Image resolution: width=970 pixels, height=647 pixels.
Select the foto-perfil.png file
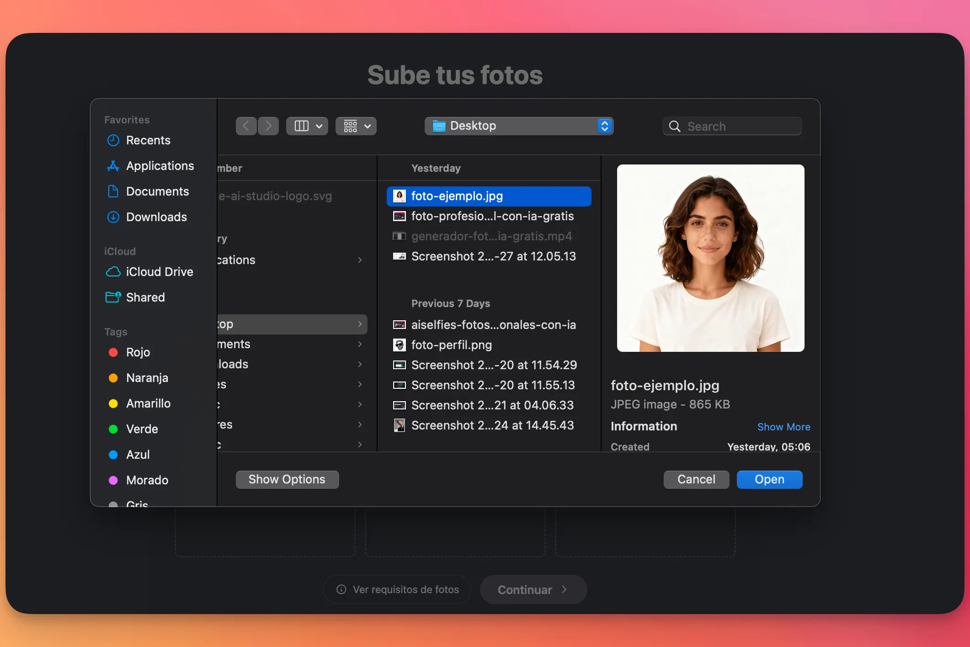451,345
